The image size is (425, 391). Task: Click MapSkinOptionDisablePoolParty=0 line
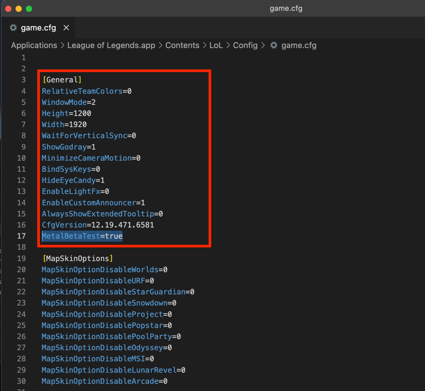(111, 337)
